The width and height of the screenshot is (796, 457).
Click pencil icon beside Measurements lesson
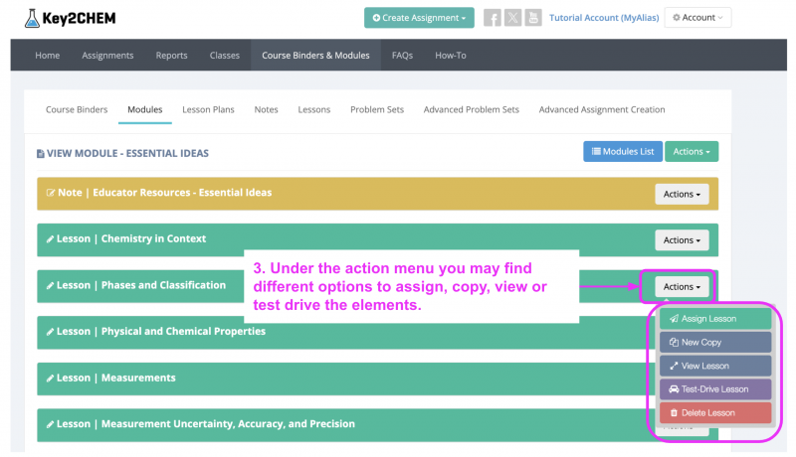(x=50, y=379)
